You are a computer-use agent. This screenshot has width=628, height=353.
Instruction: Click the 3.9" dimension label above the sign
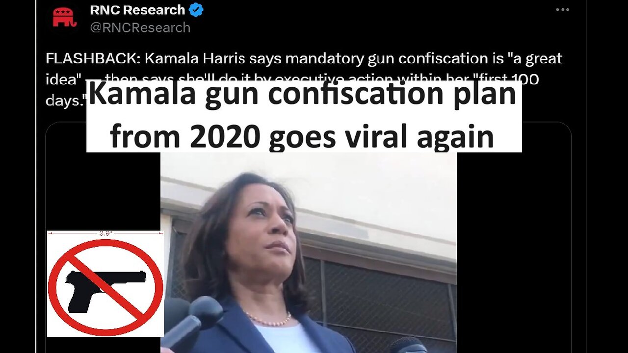105,234
